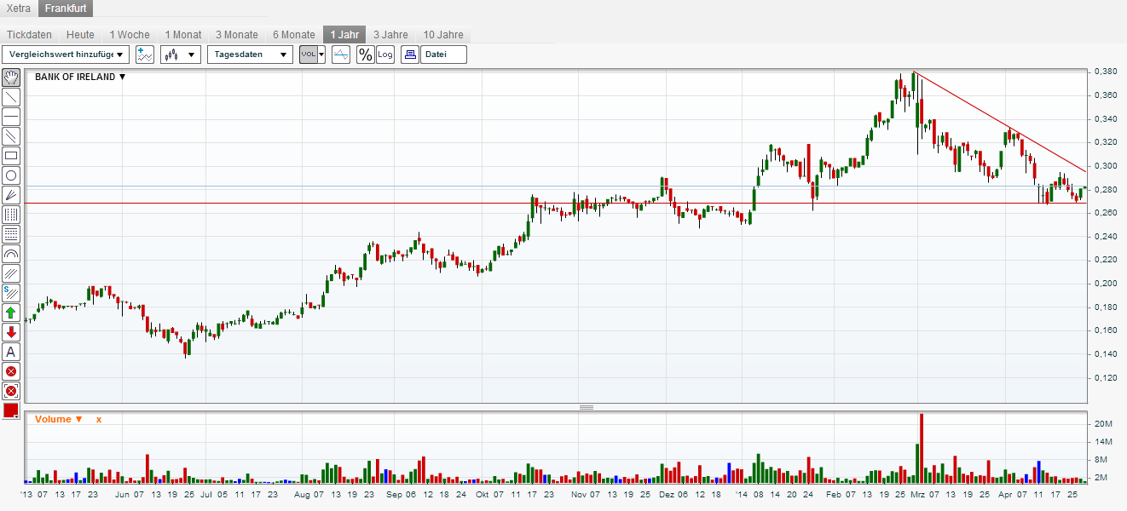Screen dimensions: 1127x511
Task: Click the panel splitter handle above Volume
Action: [x=586, y=407]
